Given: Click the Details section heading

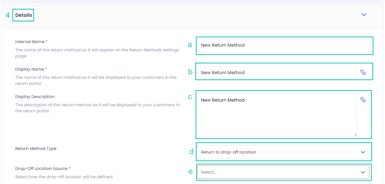Looking at the screenshot, I should click(x=24, y=15).
